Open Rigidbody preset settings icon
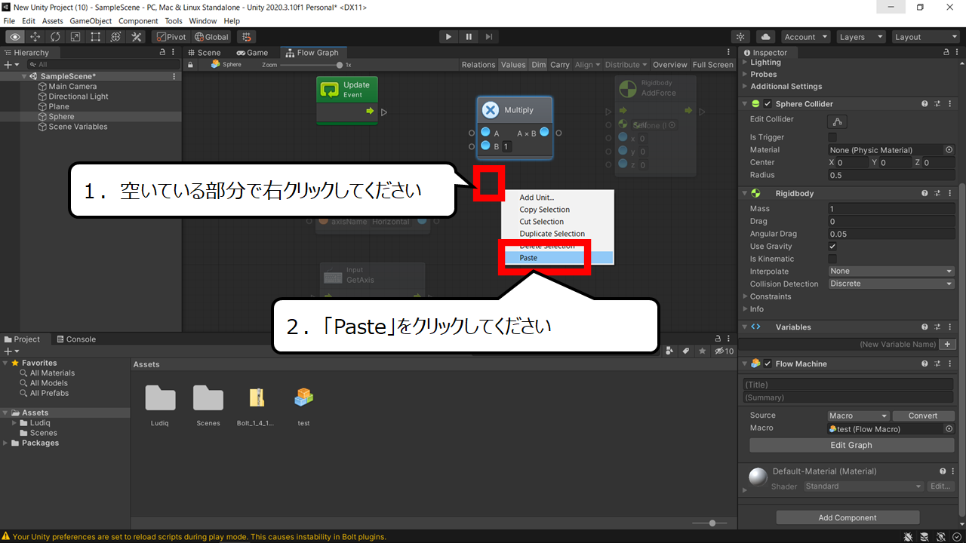The height and width of the screenshot is (543, 966). (937, 194)
